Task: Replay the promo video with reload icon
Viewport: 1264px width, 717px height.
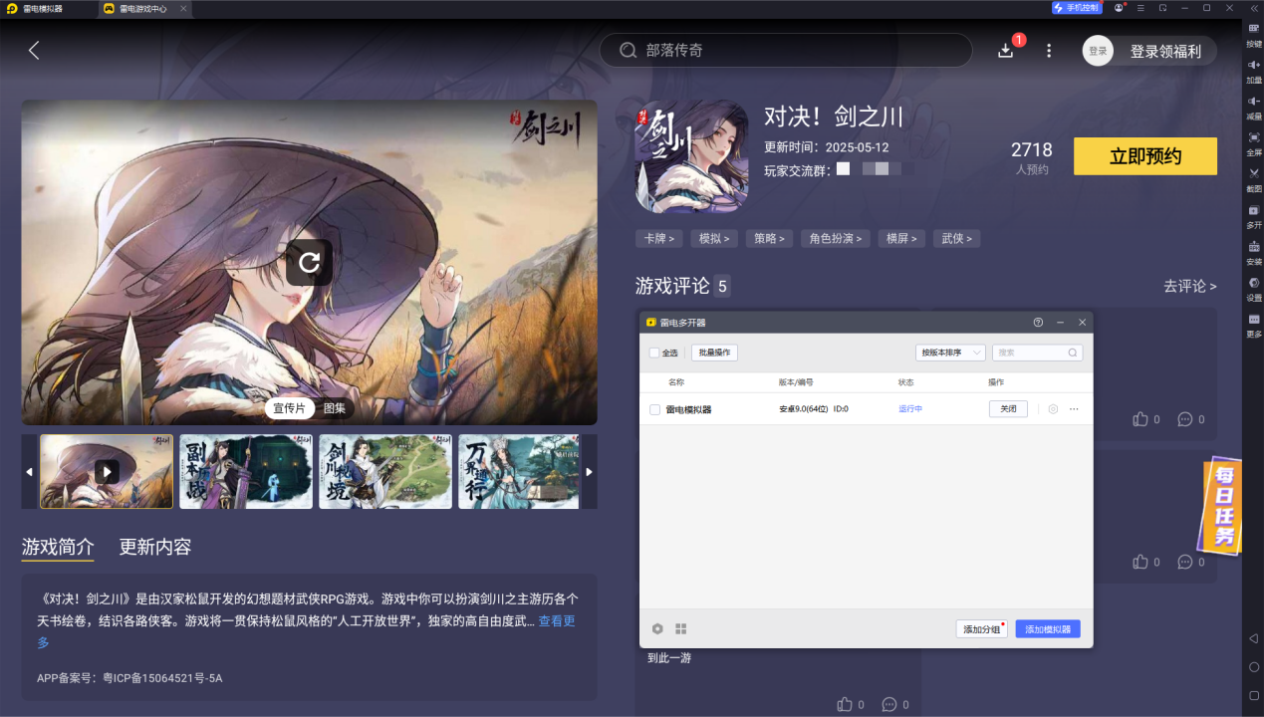Action: click(x=309, y=263)
